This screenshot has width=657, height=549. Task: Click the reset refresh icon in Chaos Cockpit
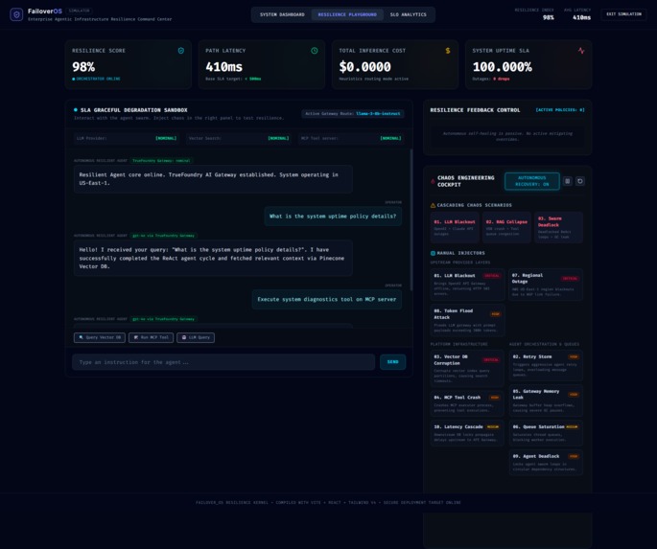[x=580, y=181]
